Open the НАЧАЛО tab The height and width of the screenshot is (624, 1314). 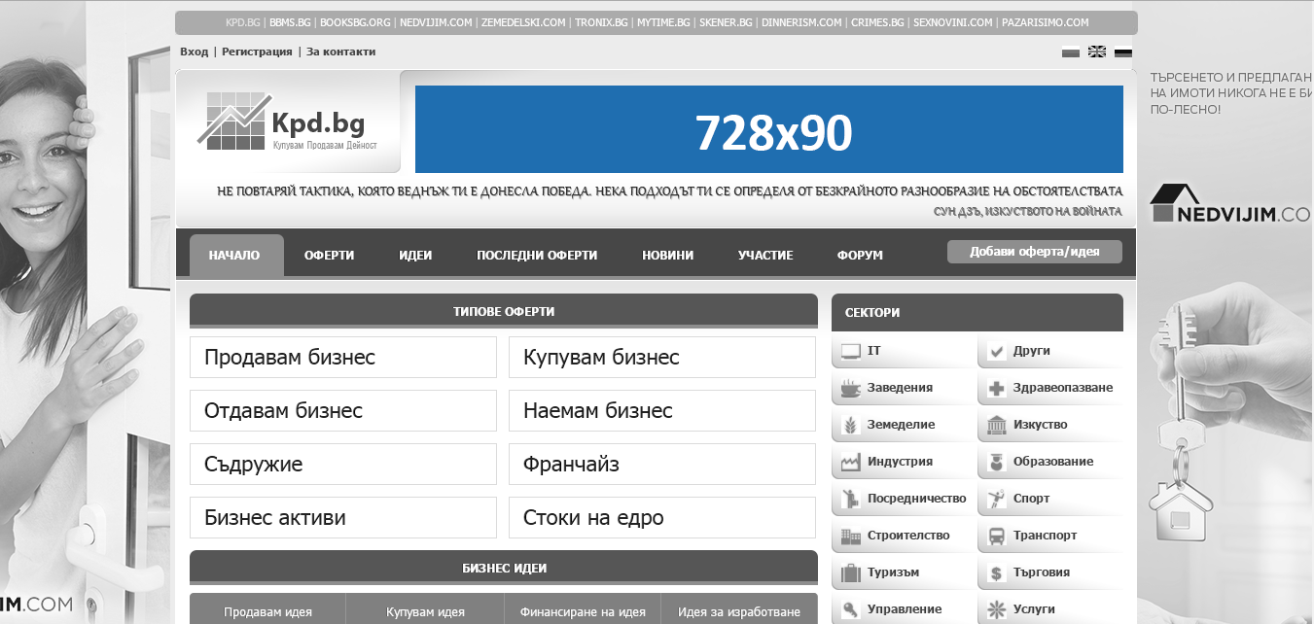click(x=236, y=256)
